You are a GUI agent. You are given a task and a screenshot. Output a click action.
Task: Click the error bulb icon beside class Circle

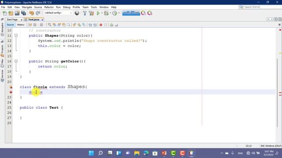pos(11,87)
